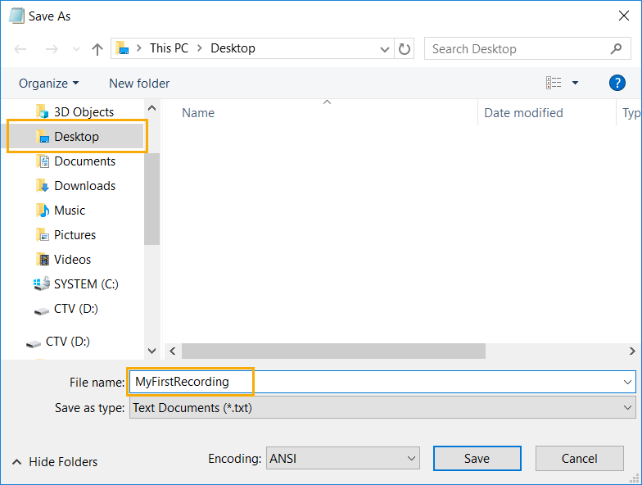The height and width of the screenshot is (485, 642).
Task: Sort files by Name column
Action: pos(198,113)
